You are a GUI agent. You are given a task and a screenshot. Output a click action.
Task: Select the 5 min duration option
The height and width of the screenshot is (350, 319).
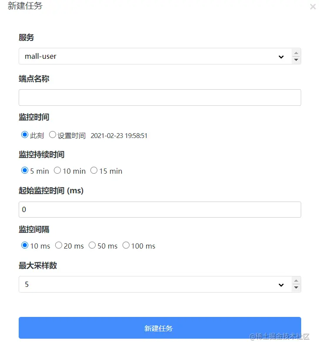(25, 170)
